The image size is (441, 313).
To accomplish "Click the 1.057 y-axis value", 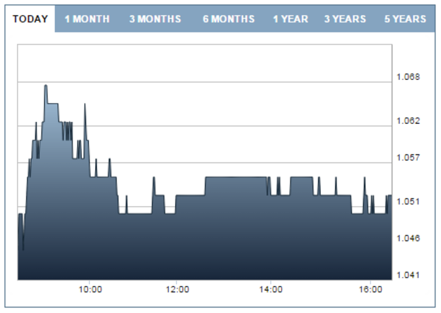I will (408, 158).
